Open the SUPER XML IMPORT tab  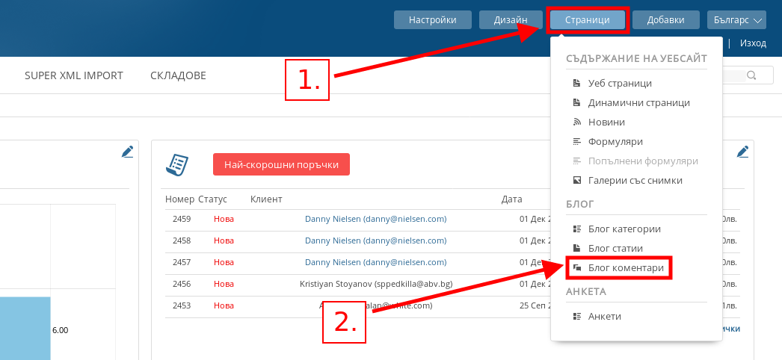point(74,75)
